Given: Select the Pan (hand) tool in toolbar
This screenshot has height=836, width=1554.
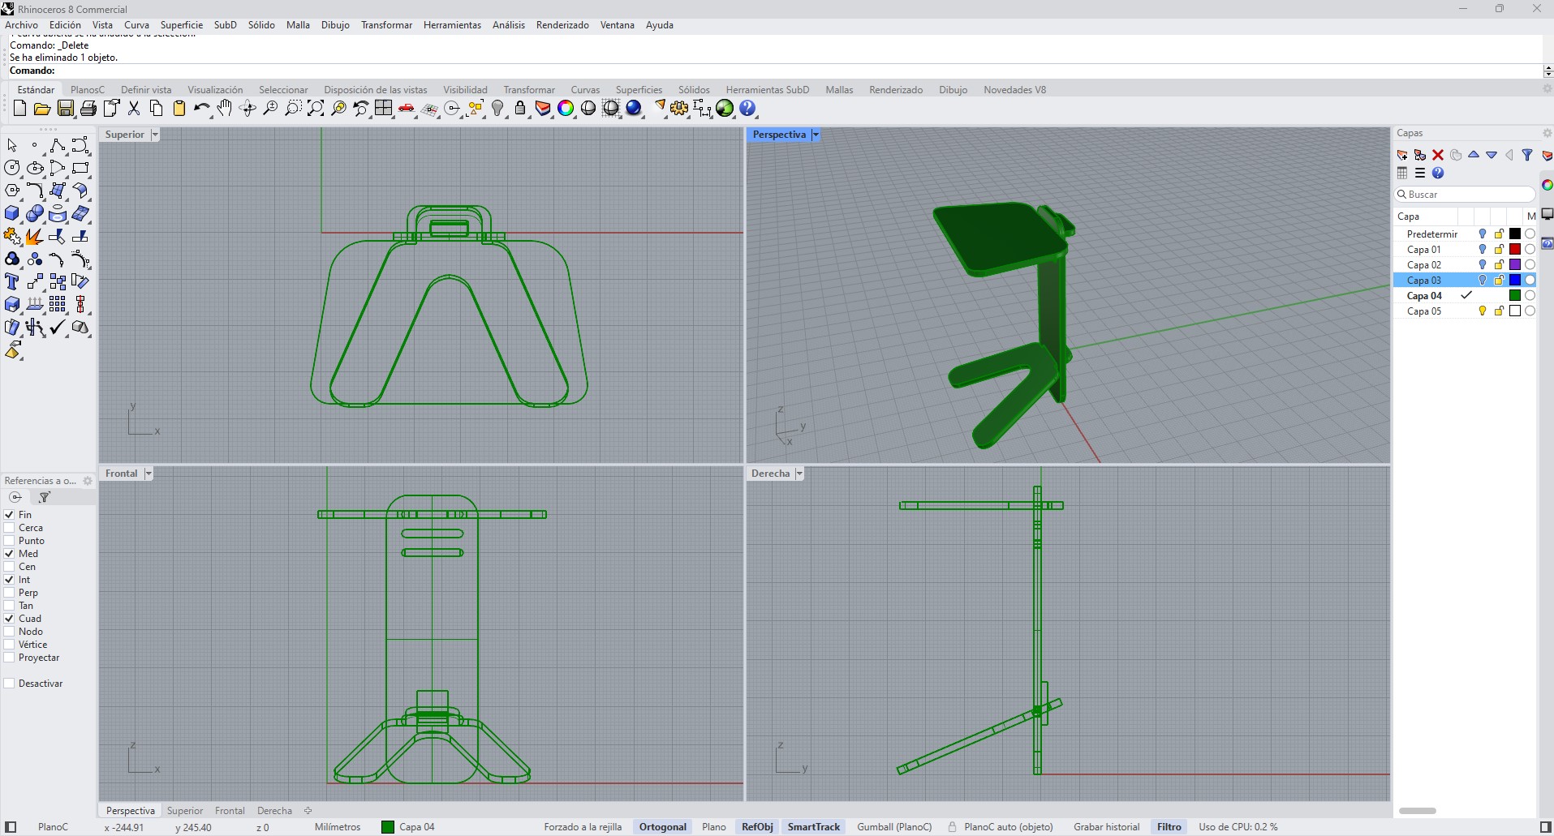Looking at the screenshot, I should click(x=225, y=109).
